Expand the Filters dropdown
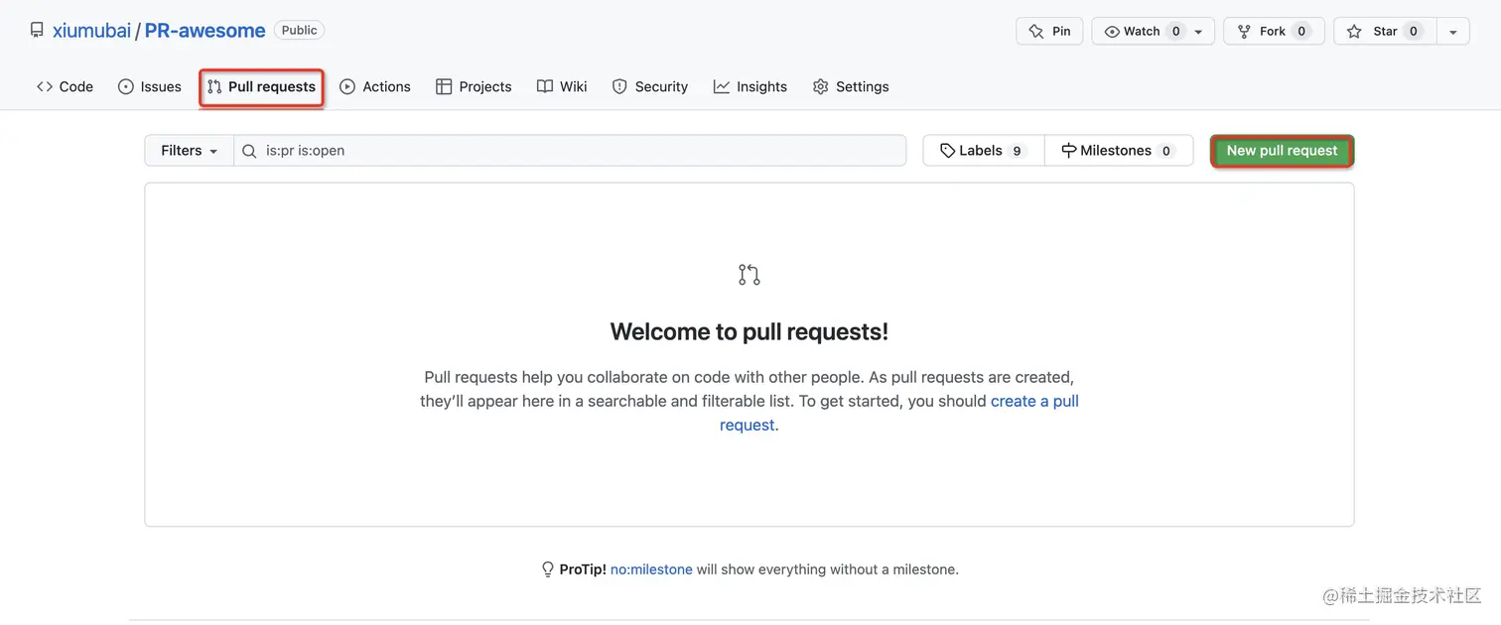 [189, 150]
